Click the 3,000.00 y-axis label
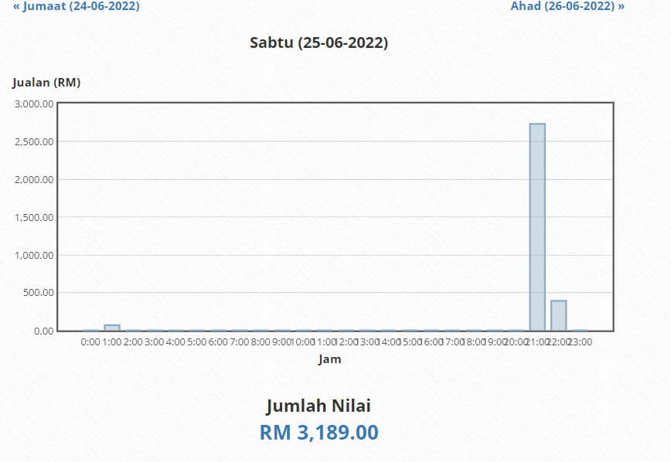Image resolution: width=671 pixels, height=462 pixels. tap(34, 104)
